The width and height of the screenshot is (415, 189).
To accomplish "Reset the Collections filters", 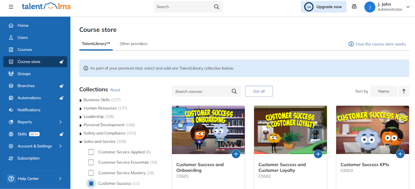I will coord(115,90).
